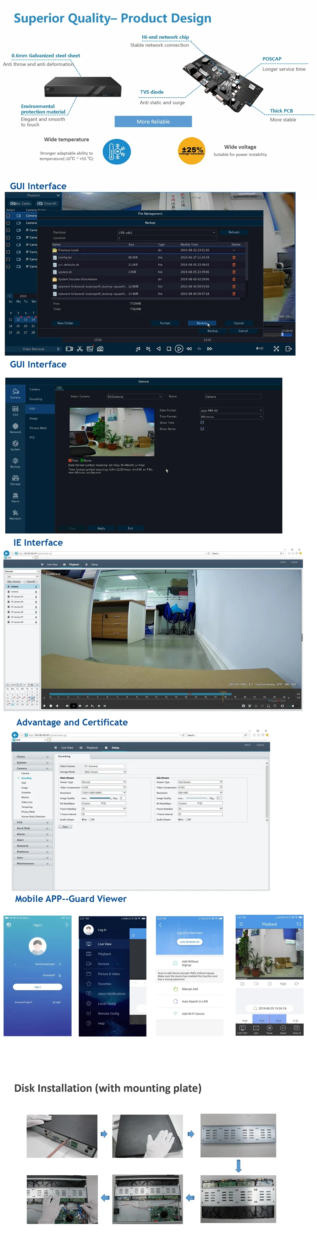
Task: Open the Partition USB-sdb1 dropdown
Action: [x=167, y=232]
